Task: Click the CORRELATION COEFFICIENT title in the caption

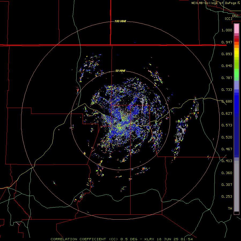Action: 78,239
